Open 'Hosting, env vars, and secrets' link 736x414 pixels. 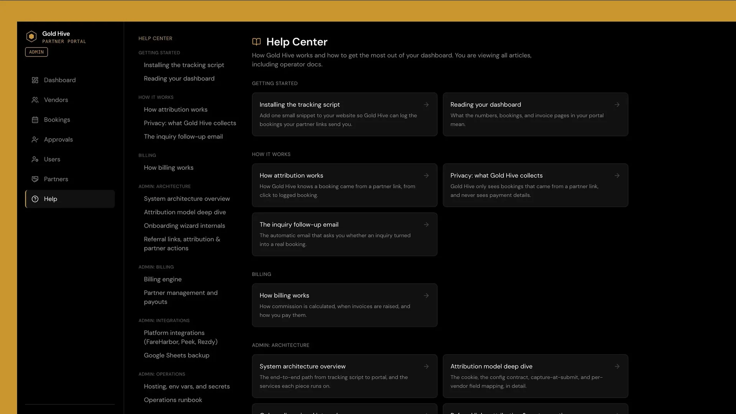pyautogui.click(x=187, y=386)
